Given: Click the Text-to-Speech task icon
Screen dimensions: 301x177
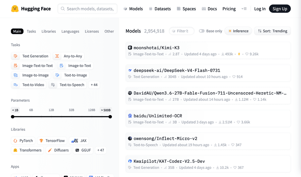Looking at the screenshot, I should 53,85.
